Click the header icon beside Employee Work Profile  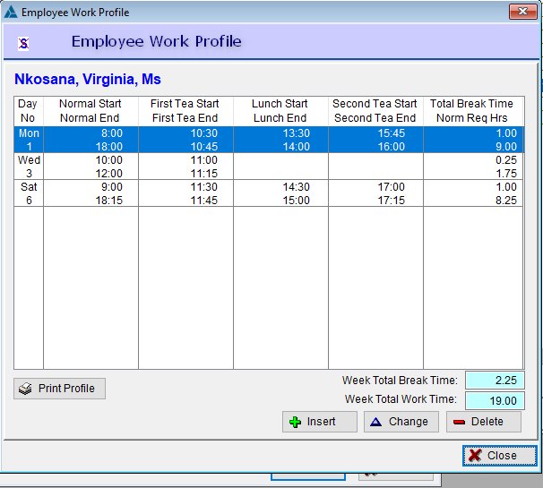[x=25, y=42]
